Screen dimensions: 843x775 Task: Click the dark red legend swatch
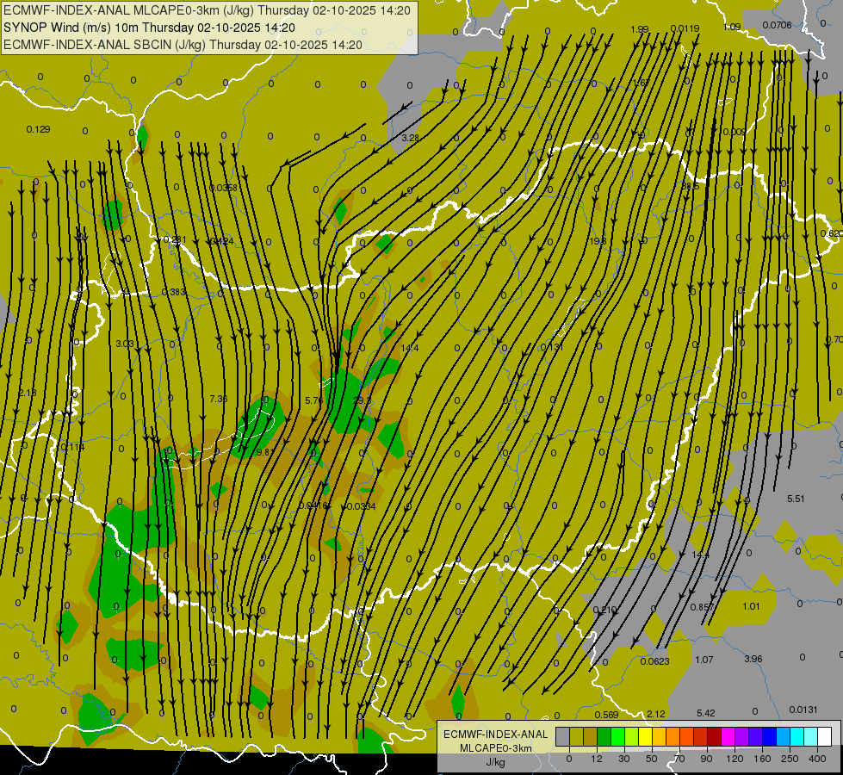(x=714, y=737)
